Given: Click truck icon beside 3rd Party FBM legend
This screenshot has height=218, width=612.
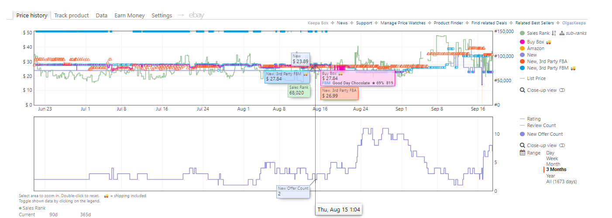Looking at the screenshot, I should [x=573, y=68].
